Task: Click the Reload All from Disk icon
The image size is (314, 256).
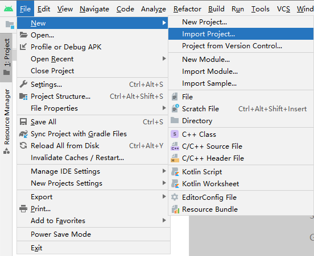Action: pos(23,145)
